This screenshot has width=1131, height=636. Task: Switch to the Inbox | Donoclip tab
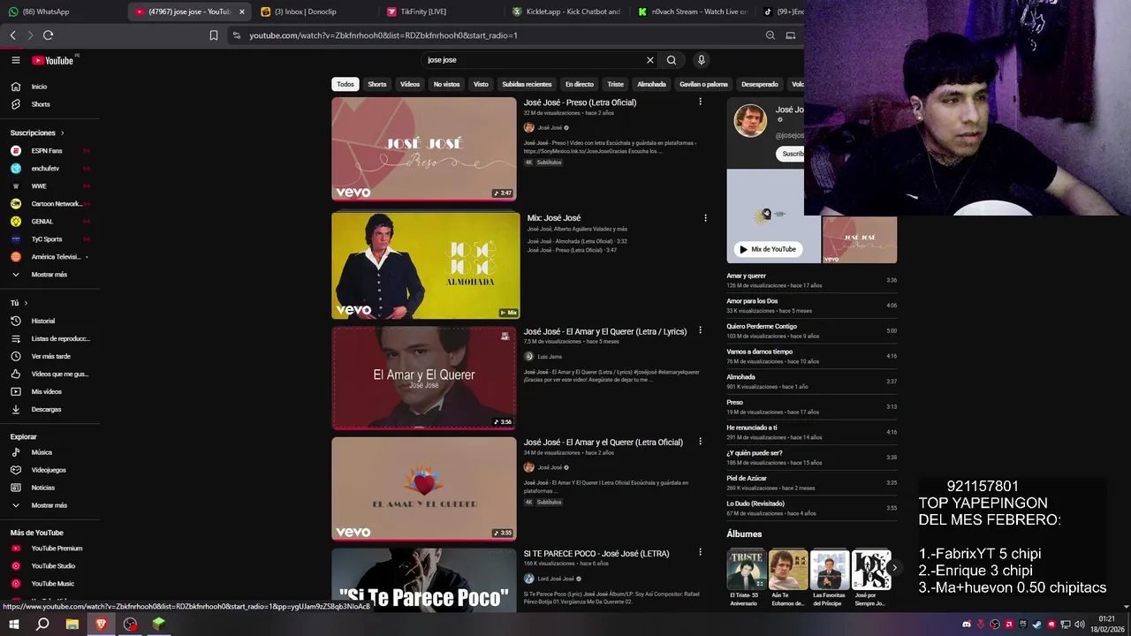(314, 11)
